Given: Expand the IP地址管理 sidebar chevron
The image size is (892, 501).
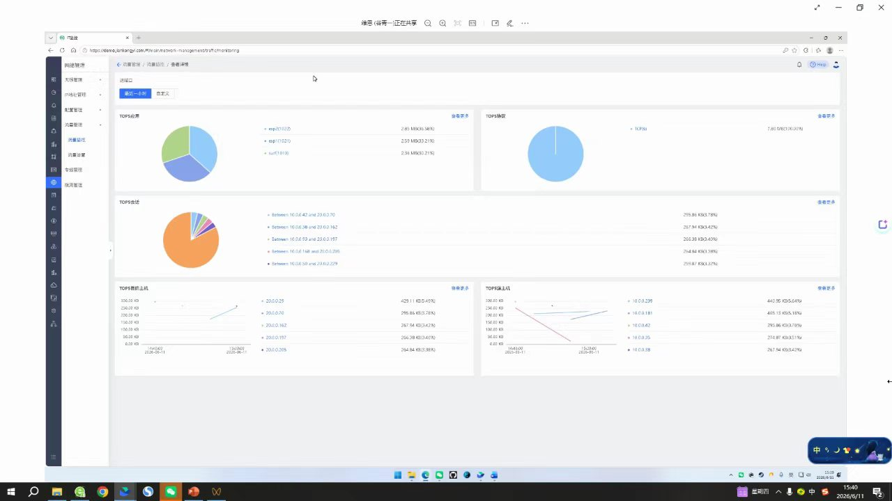Looking at the screenshot, I should (100, 95).
